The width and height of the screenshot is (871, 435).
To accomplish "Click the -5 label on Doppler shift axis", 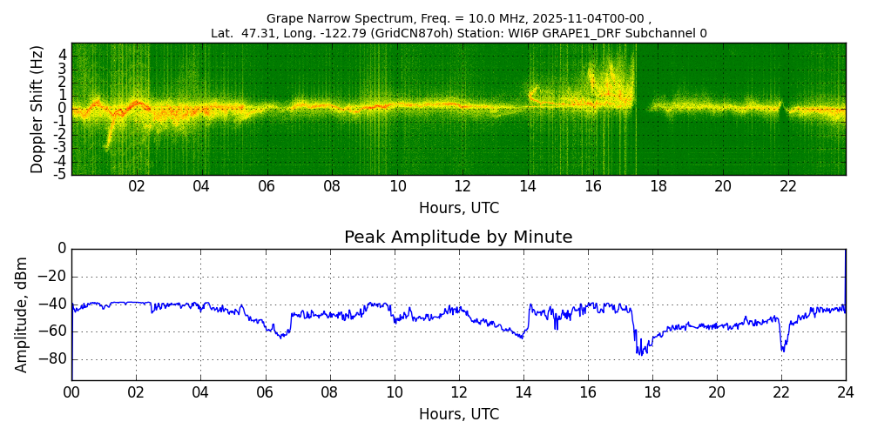I will (59, 174).
